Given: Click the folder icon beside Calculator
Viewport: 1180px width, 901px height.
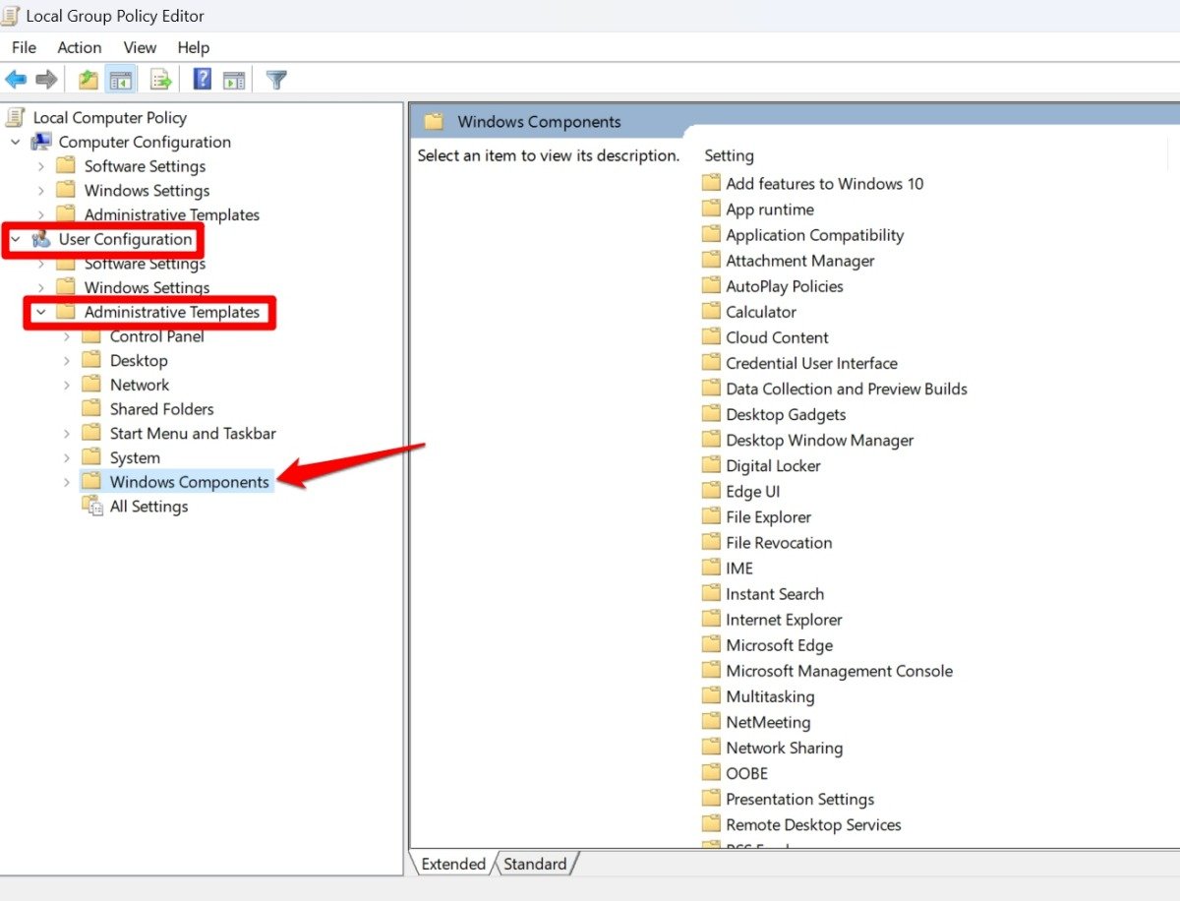Looking at the screenshot, I should point(711,311).
